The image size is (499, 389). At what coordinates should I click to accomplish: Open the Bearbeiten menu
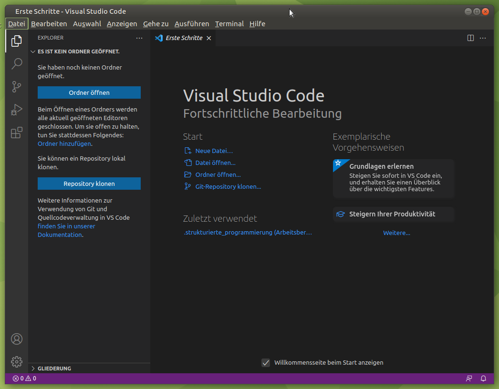coord(49,24)
